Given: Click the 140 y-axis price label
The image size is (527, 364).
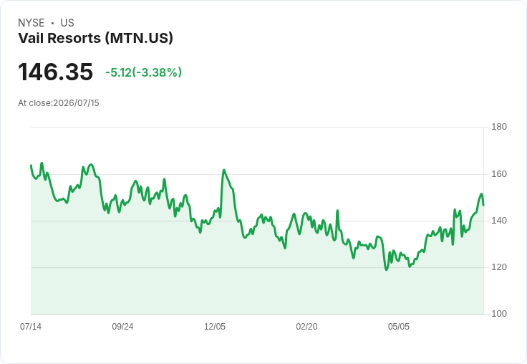Looking at the screenshot, I should (x=499, y=221).
